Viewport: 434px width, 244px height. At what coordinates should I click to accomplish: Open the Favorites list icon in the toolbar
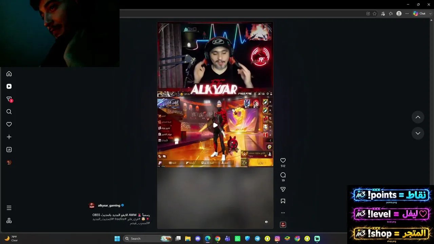click(391, 14)
